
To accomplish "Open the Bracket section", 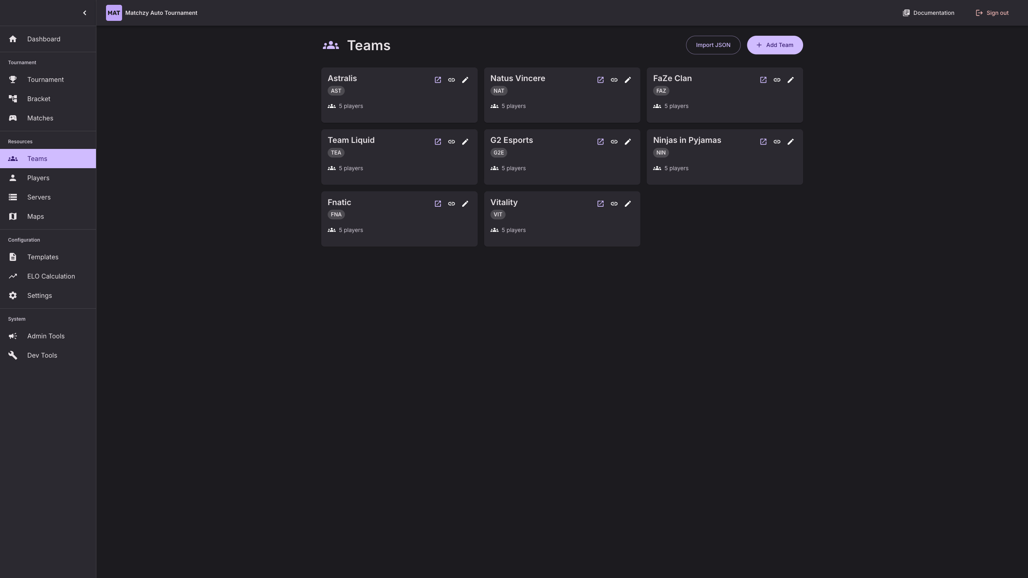I will [39, 99].
